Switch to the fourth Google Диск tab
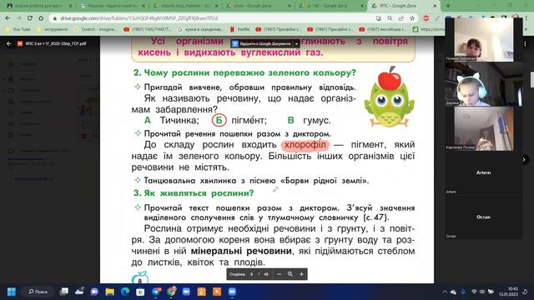 click(259, 6)
